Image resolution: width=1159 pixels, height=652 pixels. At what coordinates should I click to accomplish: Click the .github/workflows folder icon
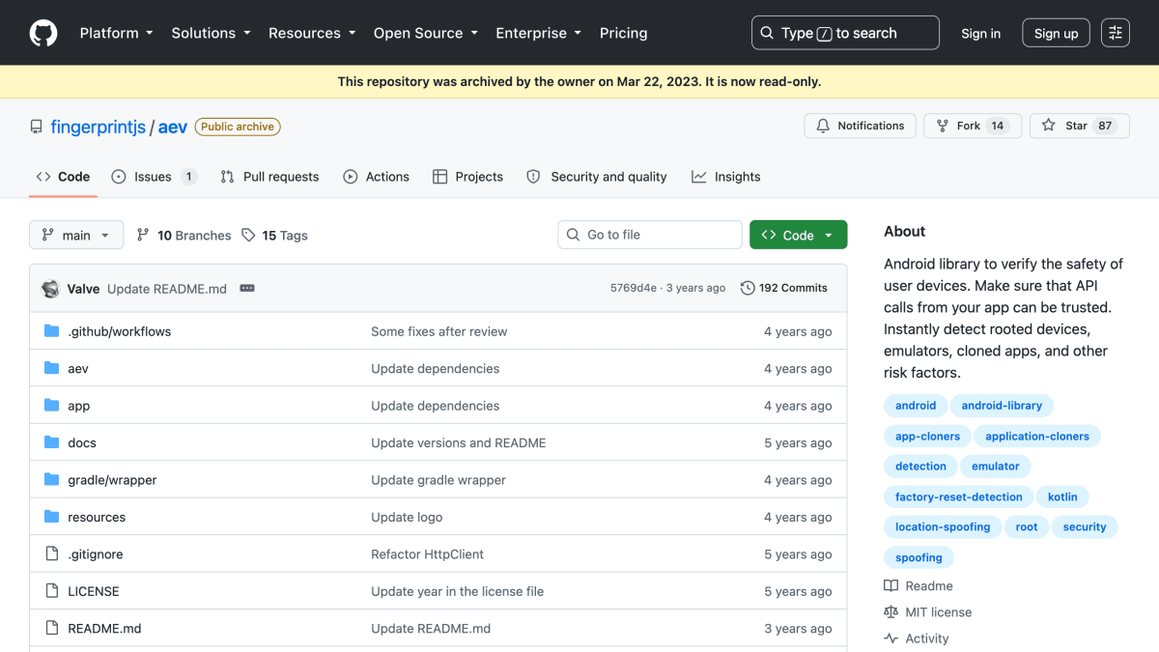[52, 331]
